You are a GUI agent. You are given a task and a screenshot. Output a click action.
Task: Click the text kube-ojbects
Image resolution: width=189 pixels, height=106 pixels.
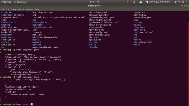click(x=40, y=22)
